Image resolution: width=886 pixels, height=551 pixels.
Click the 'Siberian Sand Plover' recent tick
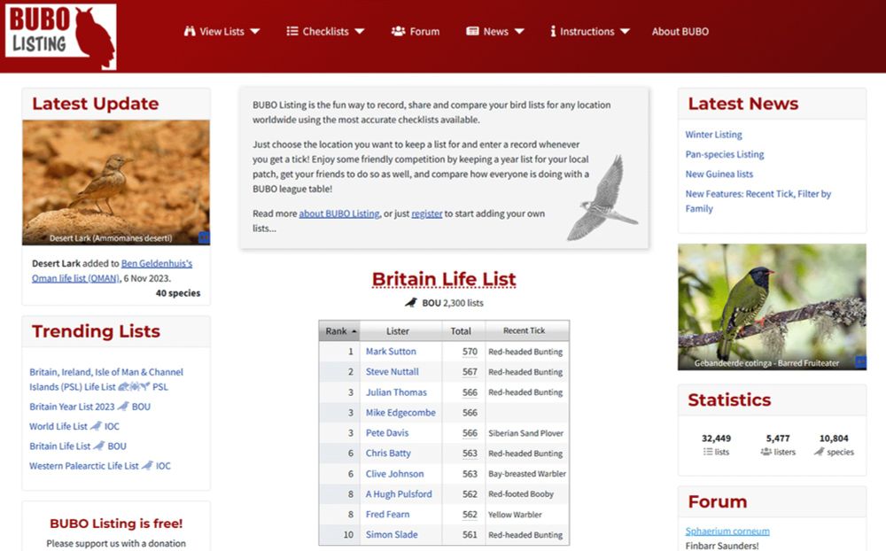(x=525, y=433)
